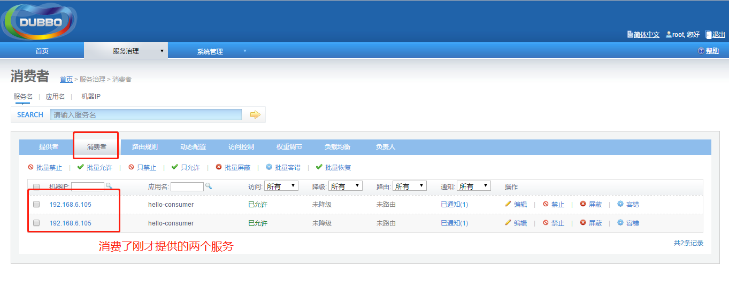Viewport: 729px width, 288px height.
Task: Click the search arrow button
Action: tap(255, 114)
